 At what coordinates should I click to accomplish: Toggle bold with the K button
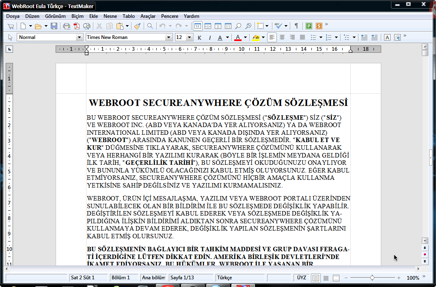(x=199, y=37)
